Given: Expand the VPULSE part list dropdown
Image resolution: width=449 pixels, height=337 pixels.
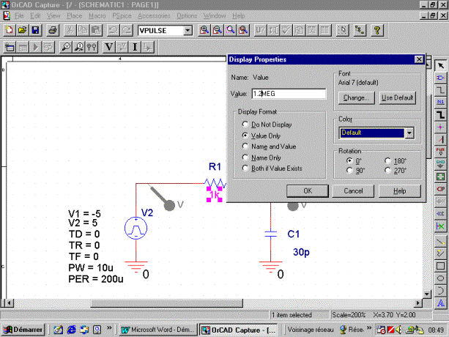Looking at the screenshot, I should click(188, 30).
